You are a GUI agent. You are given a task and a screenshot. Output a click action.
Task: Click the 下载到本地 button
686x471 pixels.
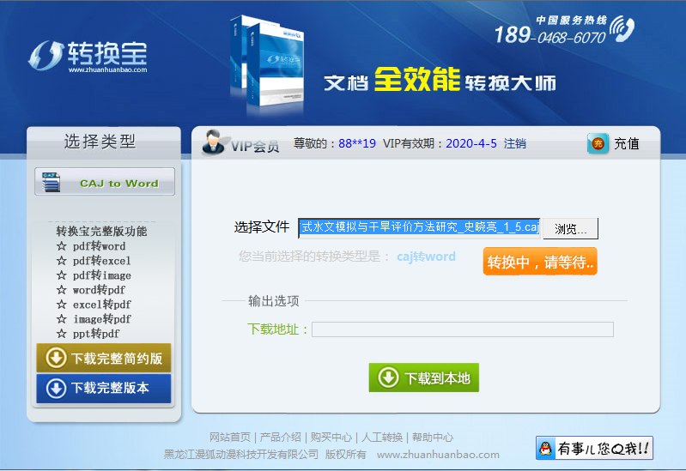pyautogui.click(x=423, y=377)
